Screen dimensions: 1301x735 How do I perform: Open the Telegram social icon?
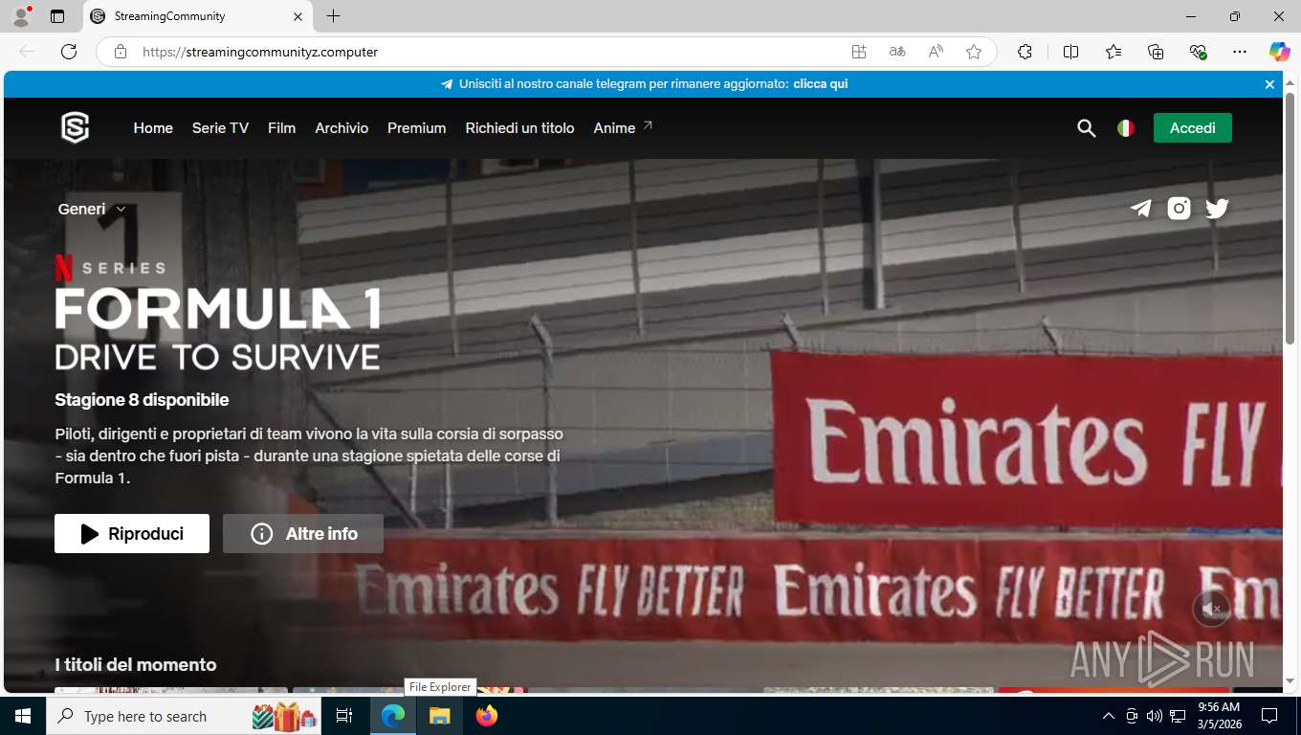1140,209
